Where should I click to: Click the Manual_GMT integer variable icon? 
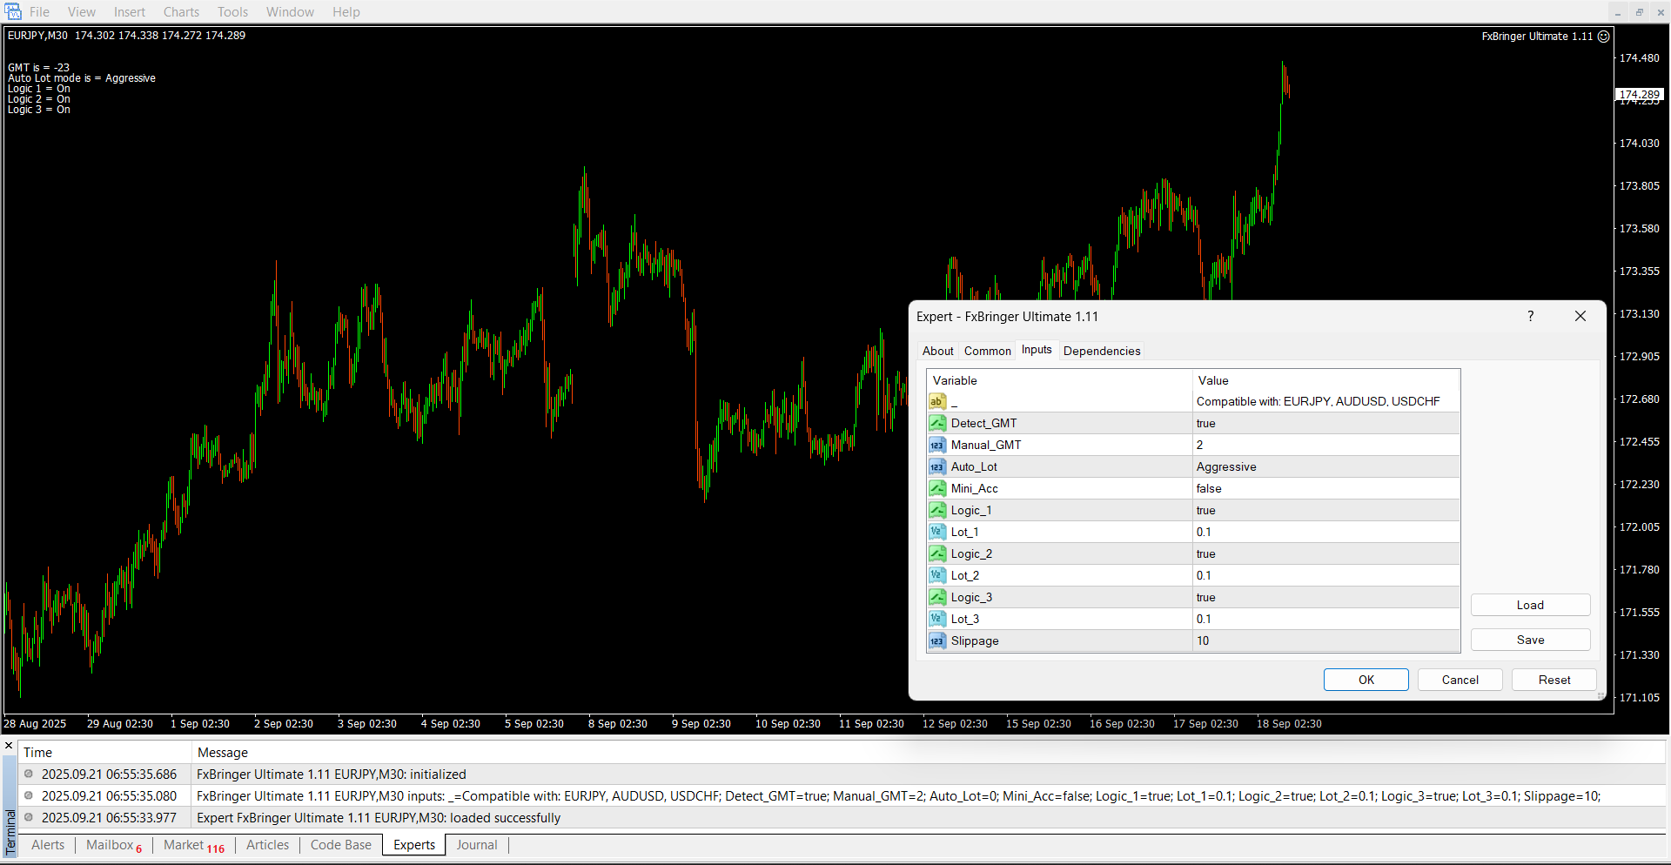(x=937, y=445)
